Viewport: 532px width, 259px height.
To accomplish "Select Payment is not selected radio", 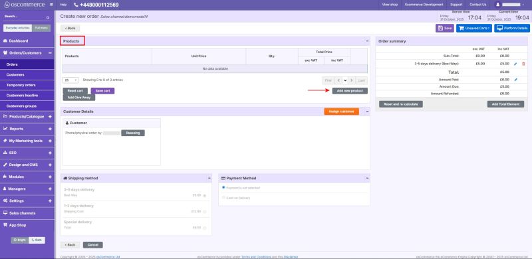I will pos(223,187).
